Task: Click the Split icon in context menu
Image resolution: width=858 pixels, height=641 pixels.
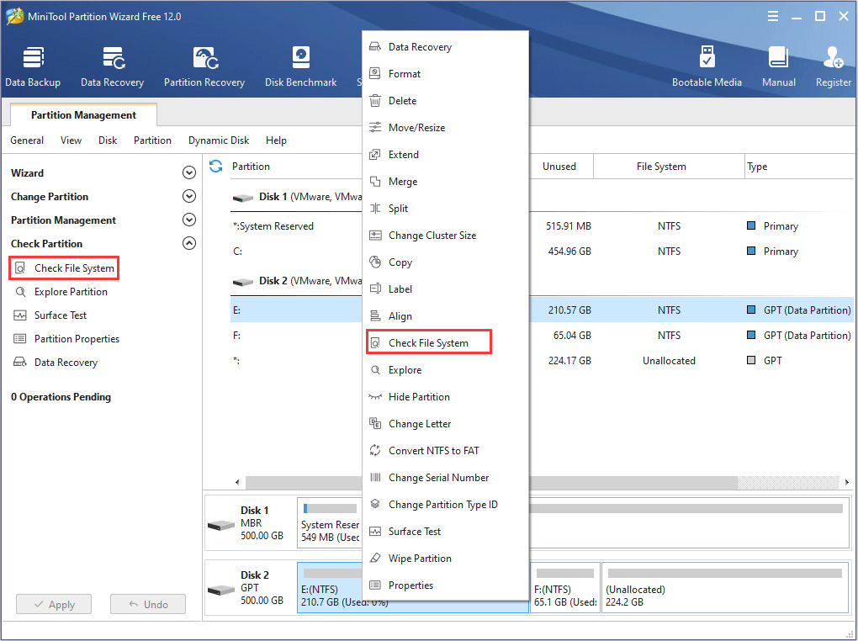Action: click(375, 208)
